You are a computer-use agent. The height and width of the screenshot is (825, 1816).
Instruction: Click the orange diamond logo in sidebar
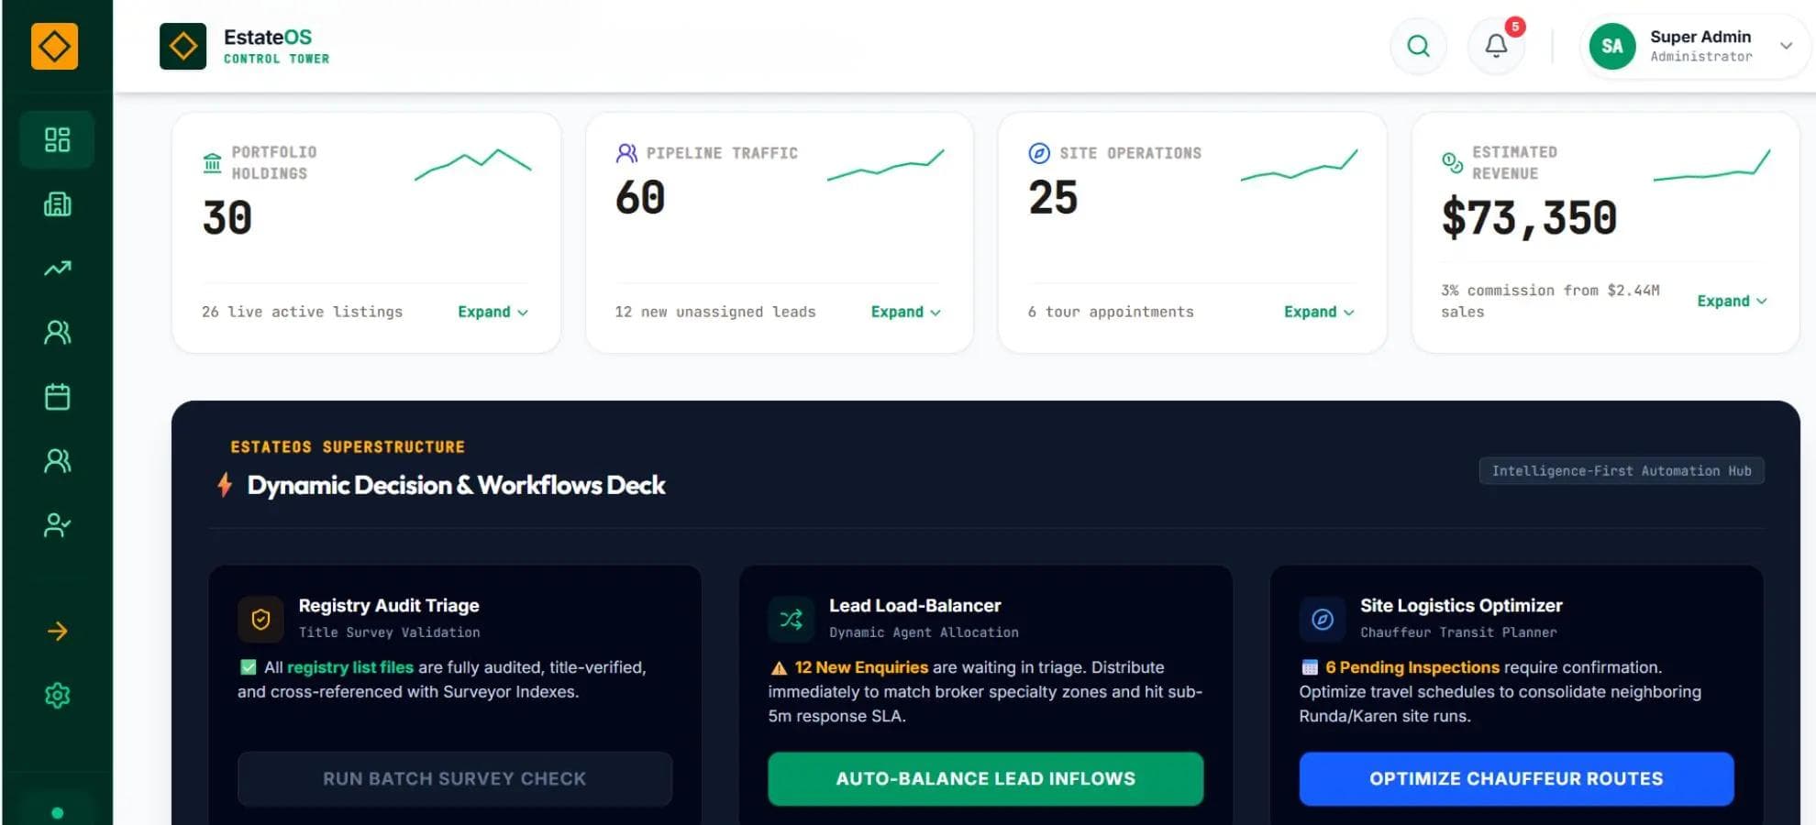54,46
